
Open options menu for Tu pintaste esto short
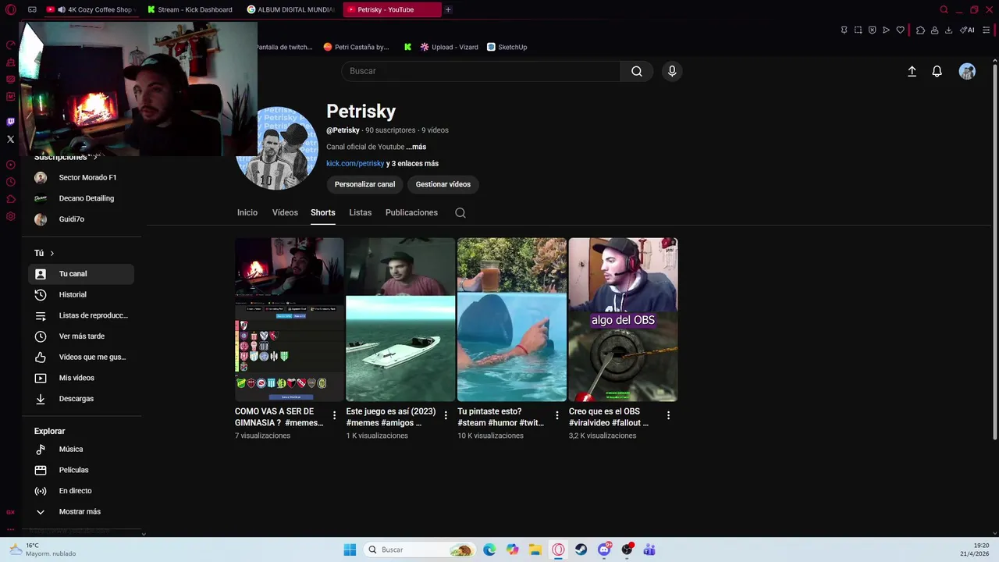(557, 415)
